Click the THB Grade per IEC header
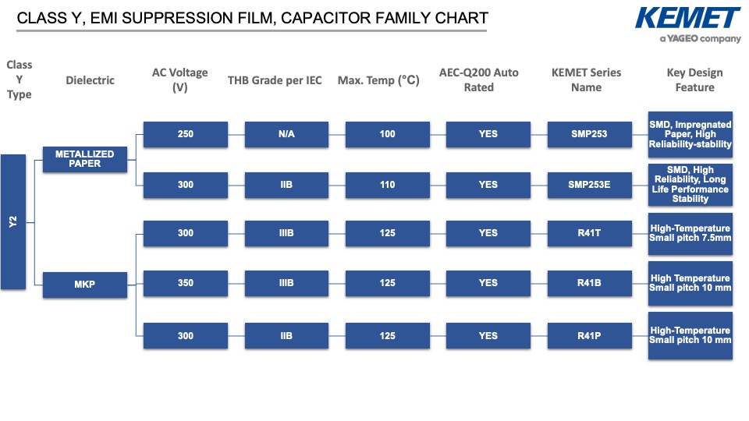Image resolution: width=749 pixels, height=421 pixels. click(x=275, y=80)
